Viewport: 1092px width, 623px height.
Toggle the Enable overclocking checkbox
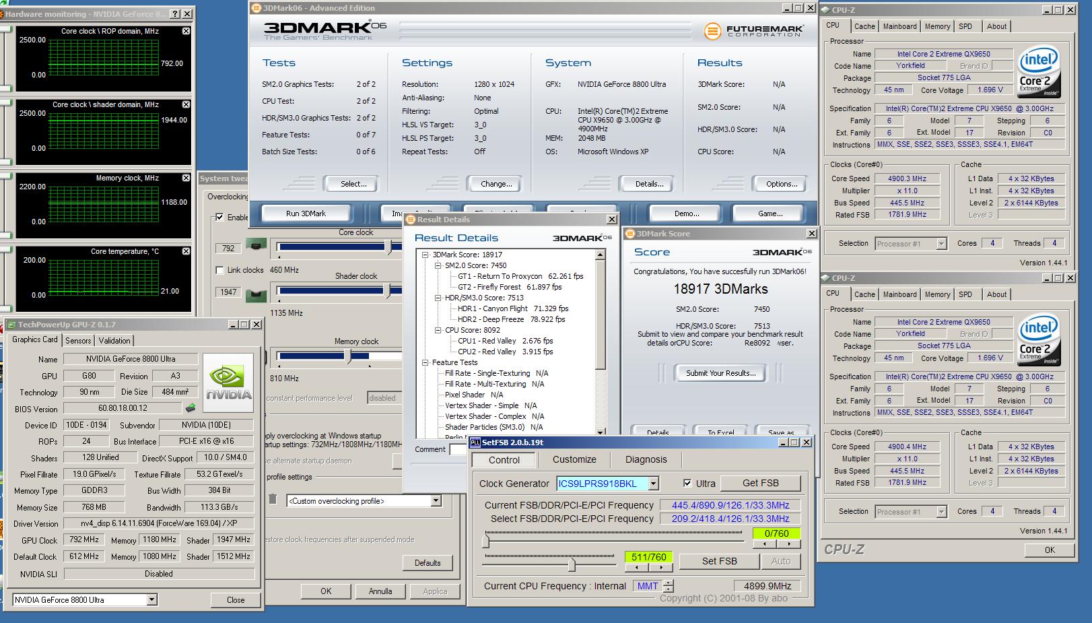pyautogui.click(x=219, y=218)
